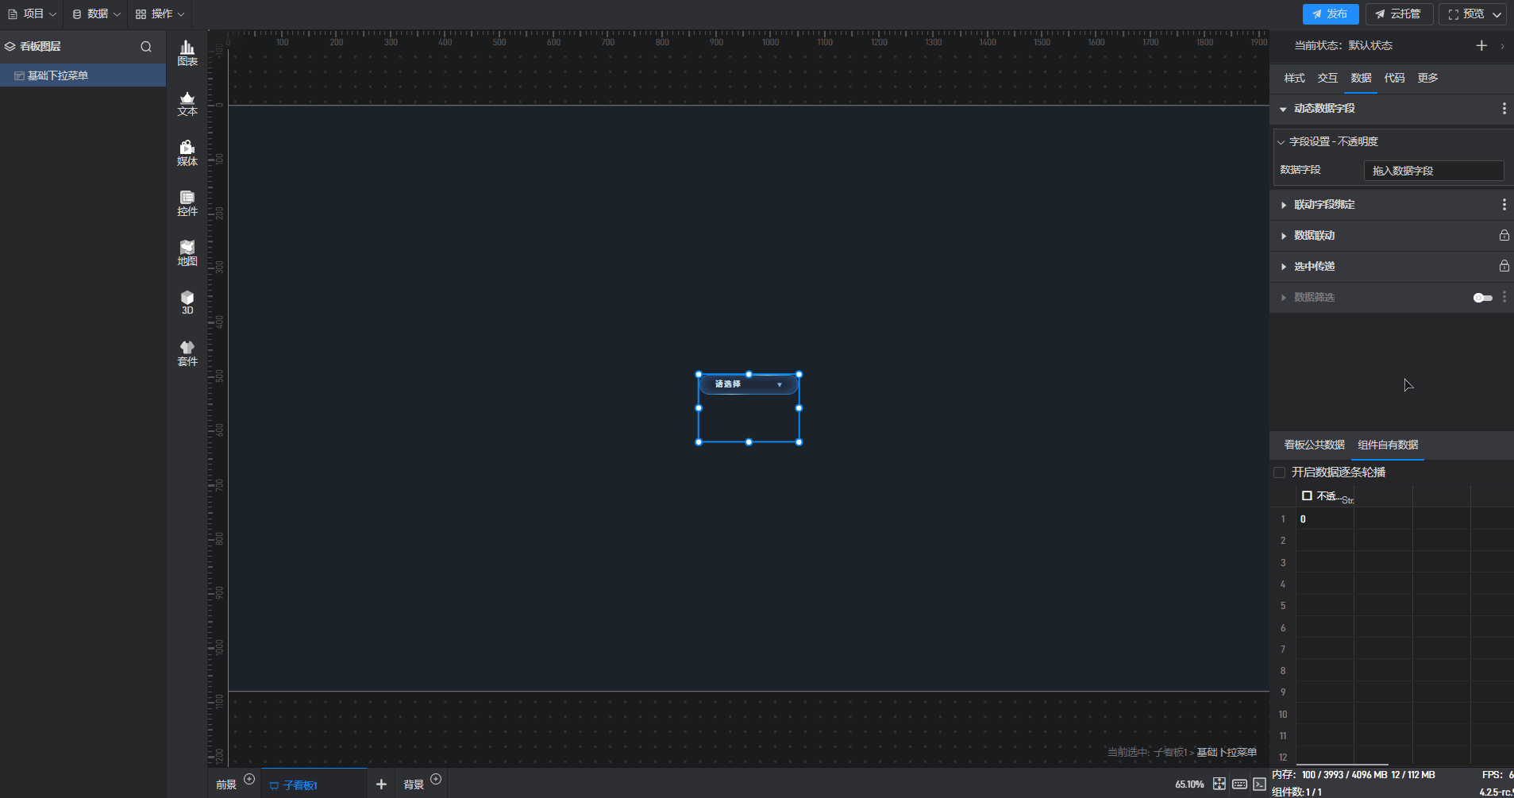Image resolution: width=1514 pixels, height=798 pixels.
Task: Open the 媒体 (media) component category
Action: (x=187, y=153)
